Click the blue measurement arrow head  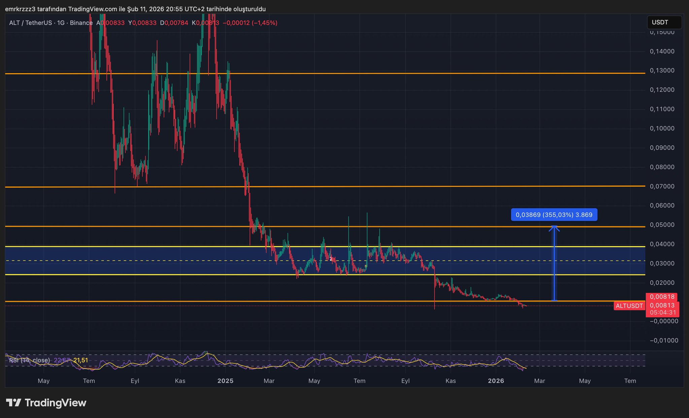(x=554, y=228)
